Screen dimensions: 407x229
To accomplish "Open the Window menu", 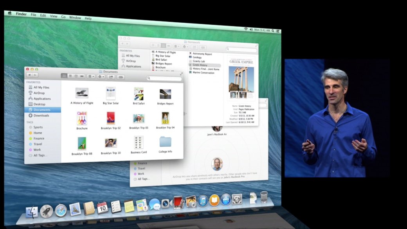I will click(75, 17).
